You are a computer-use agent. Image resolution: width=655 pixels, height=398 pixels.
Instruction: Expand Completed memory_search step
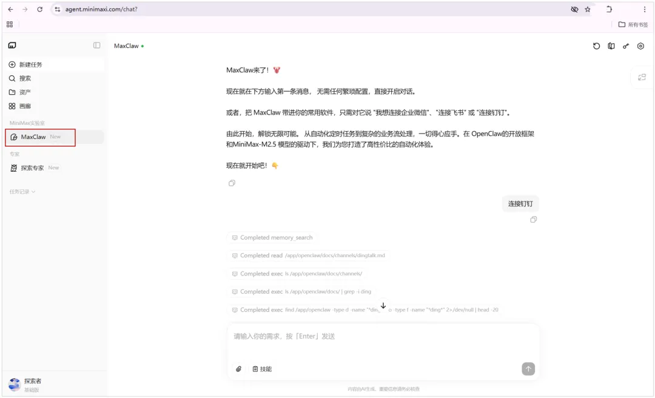272,237
